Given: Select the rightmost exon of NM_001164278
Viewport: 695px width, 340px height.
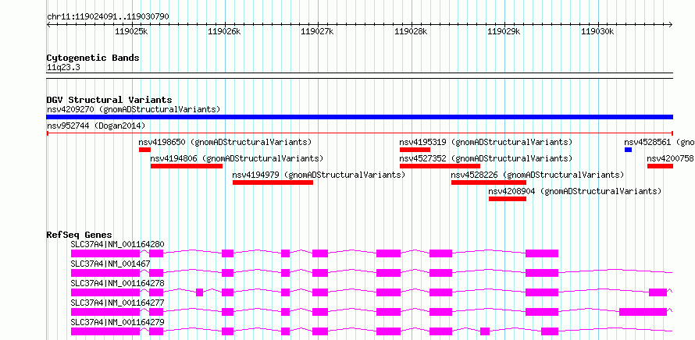Looking at the screenshot, I should click(x=658, y=292).
